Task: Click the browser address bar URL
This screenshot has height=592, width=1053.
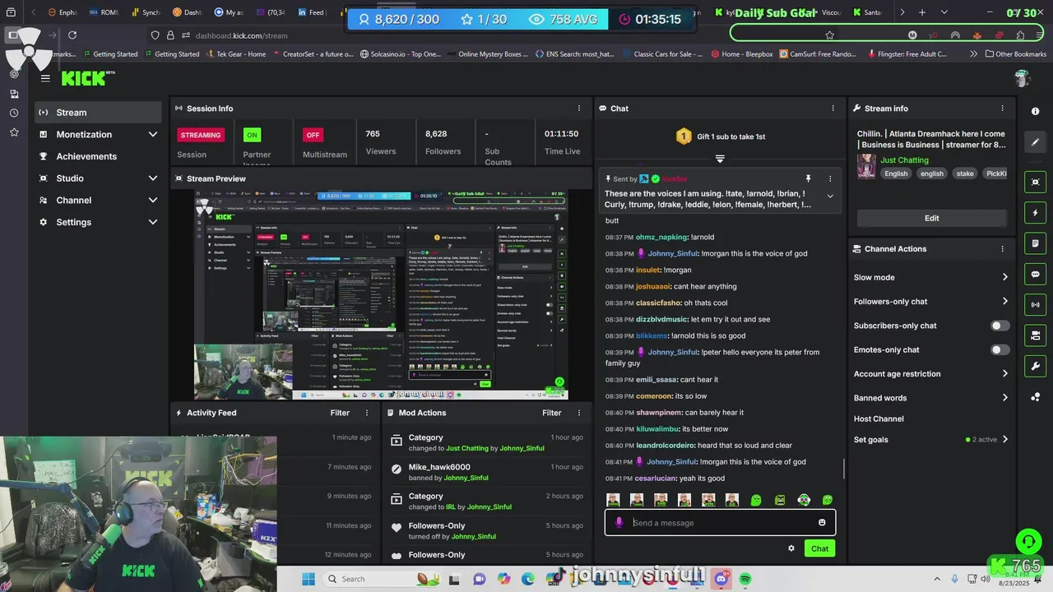Action: coord(241,36)
